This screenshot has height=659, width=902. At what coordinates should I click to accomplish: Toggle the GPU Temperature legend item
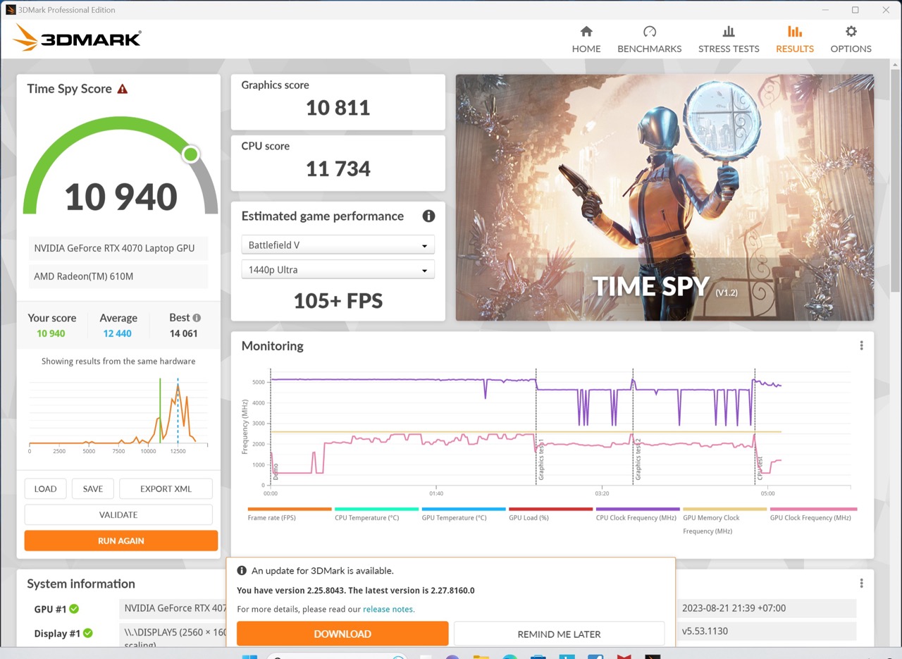point(464,513)
